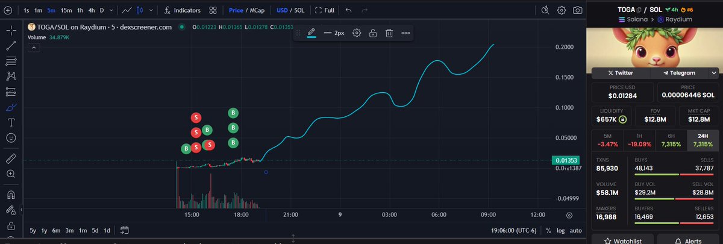Set the 5y date range
This screenshot has width=723, height=244.
click(x=33, y=230)
